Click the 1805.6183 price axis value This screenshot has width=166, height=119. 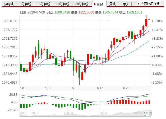(x=10, y=21)
